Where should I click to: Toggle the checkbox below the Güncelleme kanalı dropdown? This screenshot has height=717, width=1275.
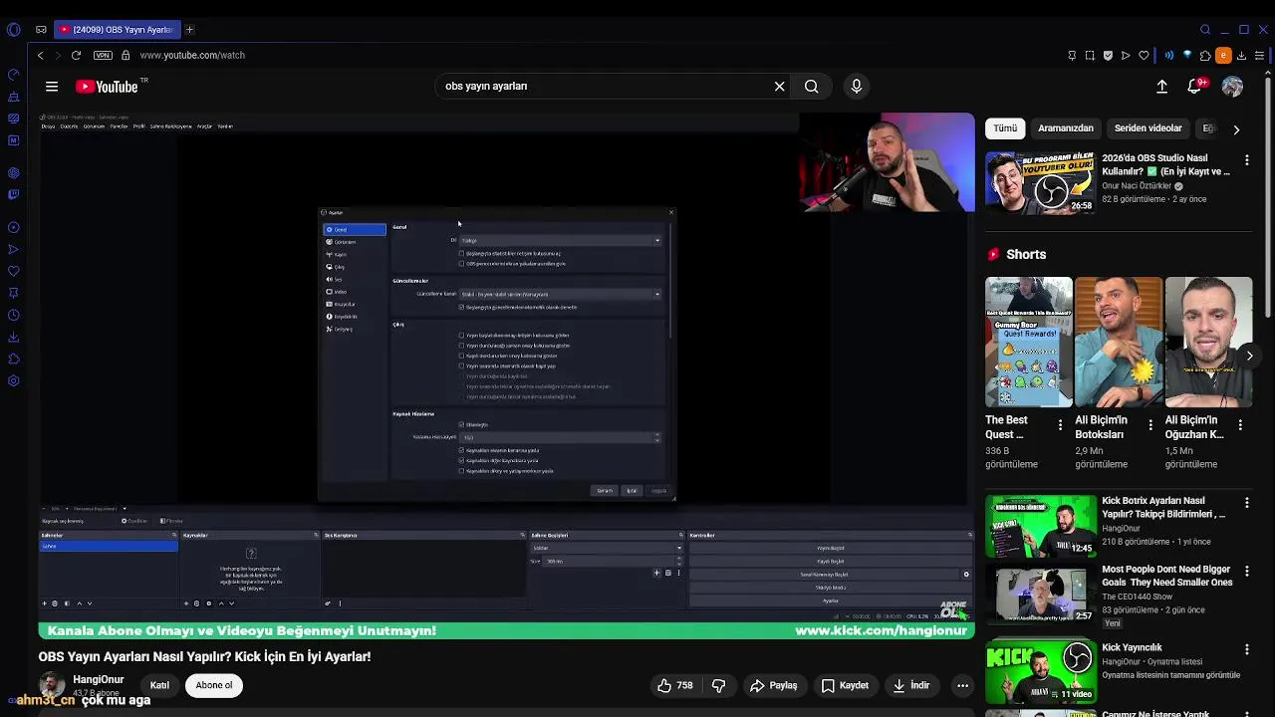pos(461,307)
